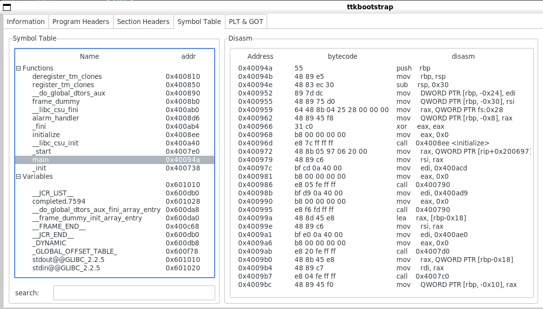Select the unnamed variable with address 0x601010
This screenshot has height=309, width=543.
[115, 185]
